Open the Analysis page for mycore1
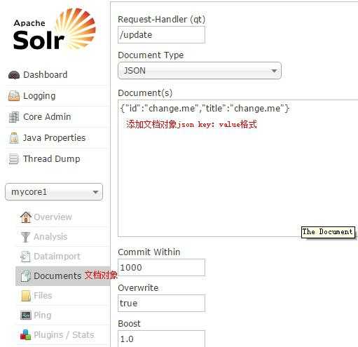The image size is (358, 347). pyautogui.click(x=50, y=237)
